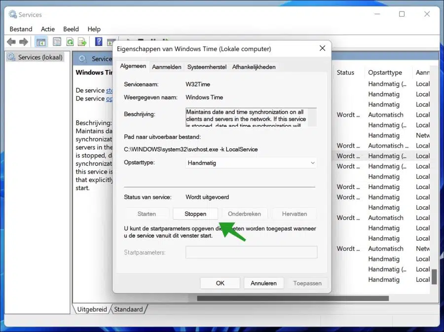Viewport: 444px width, 332px height.
Task: Click the 'Automatisch ...' startup type cell
Action: tap(389, 146)
